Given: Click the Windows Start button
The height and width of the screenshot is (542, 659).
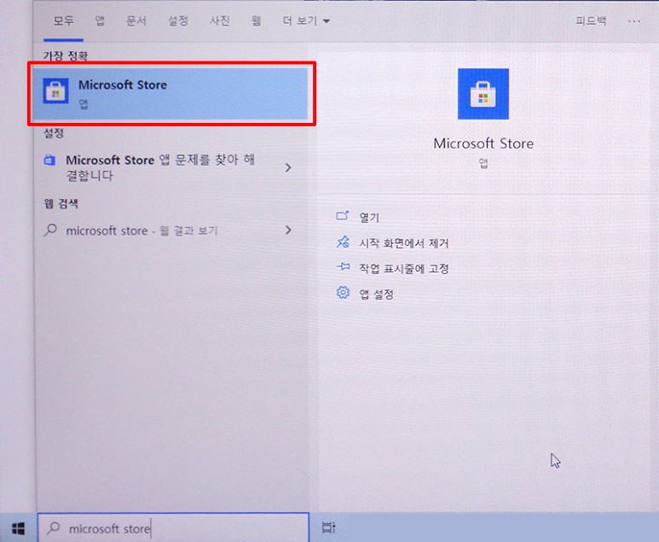Looking at the screenshot, I should [18, 528].
